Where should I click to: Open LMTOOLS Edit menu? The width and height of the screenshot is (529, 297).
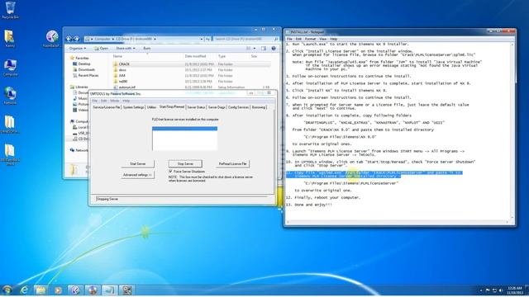[x=103, y=101]
